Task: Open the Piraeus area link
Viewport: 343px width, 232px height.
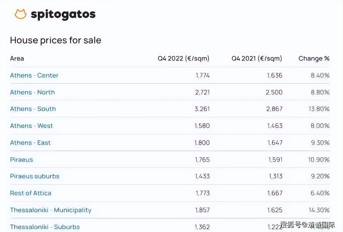Action: (x=21, y=159)
